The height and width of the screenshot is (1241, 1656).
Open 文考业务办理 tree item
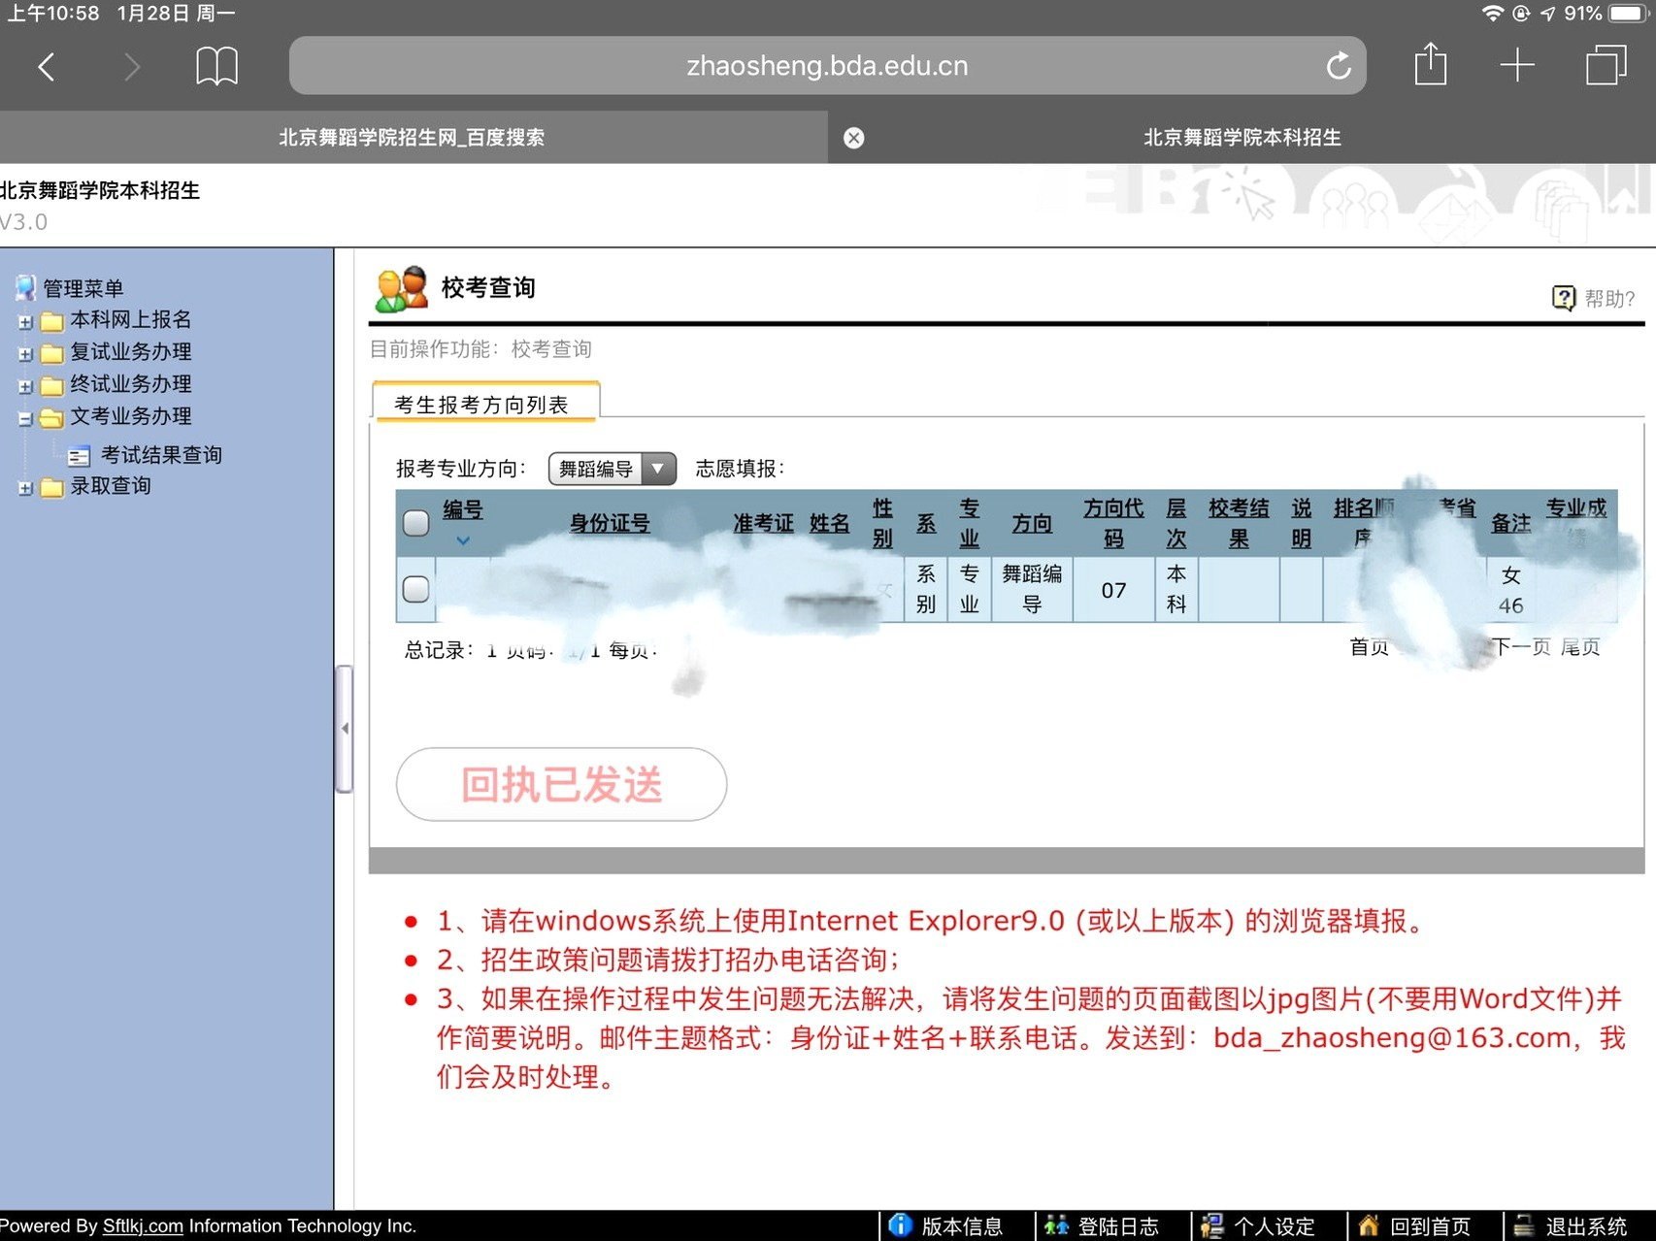pyautogui.click(x=130, y=415)
